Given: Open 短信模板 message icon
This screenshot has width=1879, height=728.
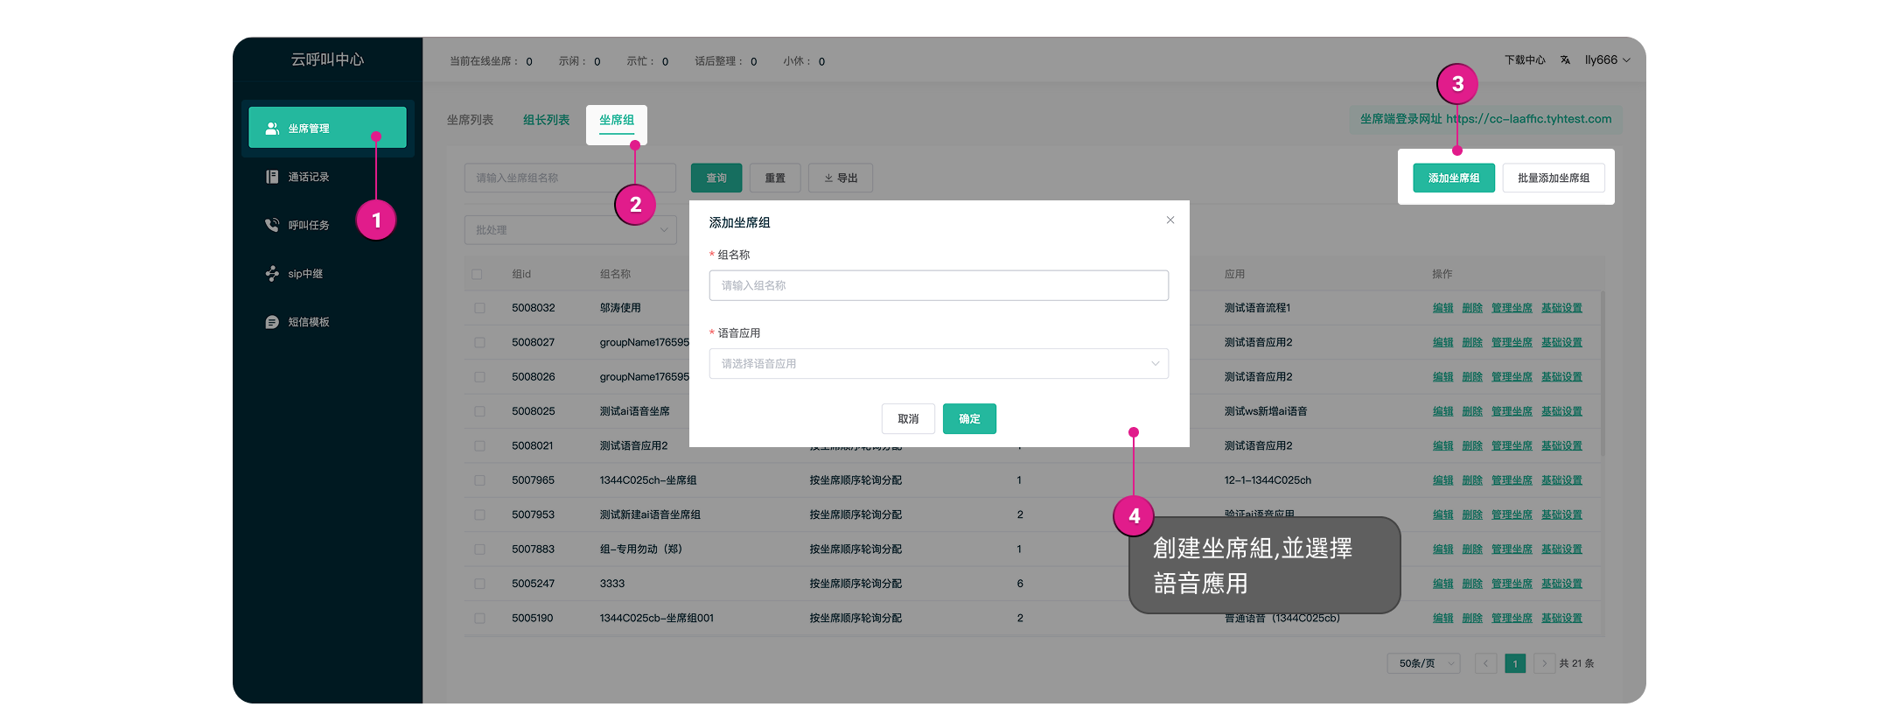Looking at the screenshot, I should 272,322.
